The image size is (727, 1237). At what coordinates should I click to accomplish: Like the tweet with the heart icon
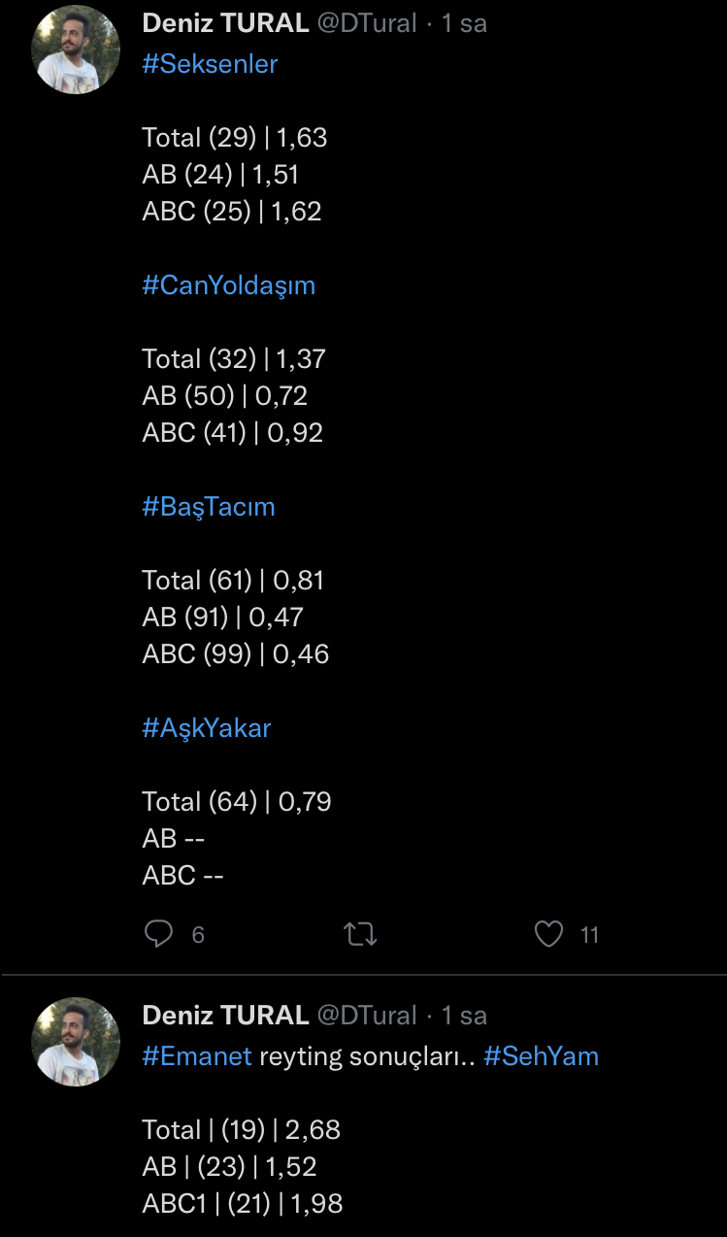click(548, 934)
